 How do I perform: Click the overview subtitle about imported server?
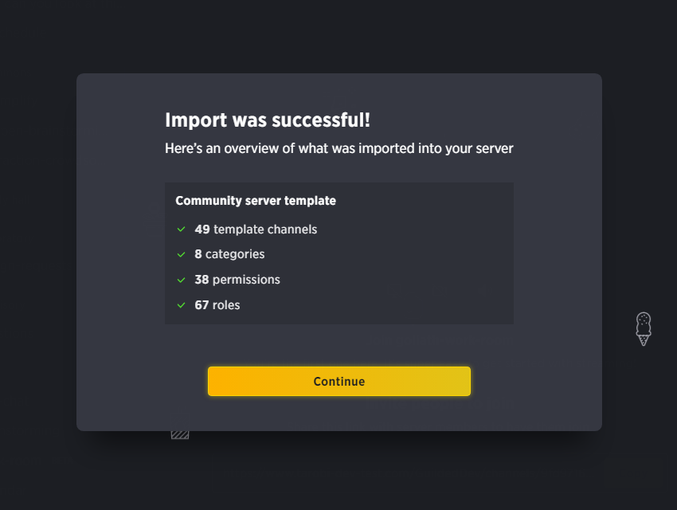click(339, 148)
